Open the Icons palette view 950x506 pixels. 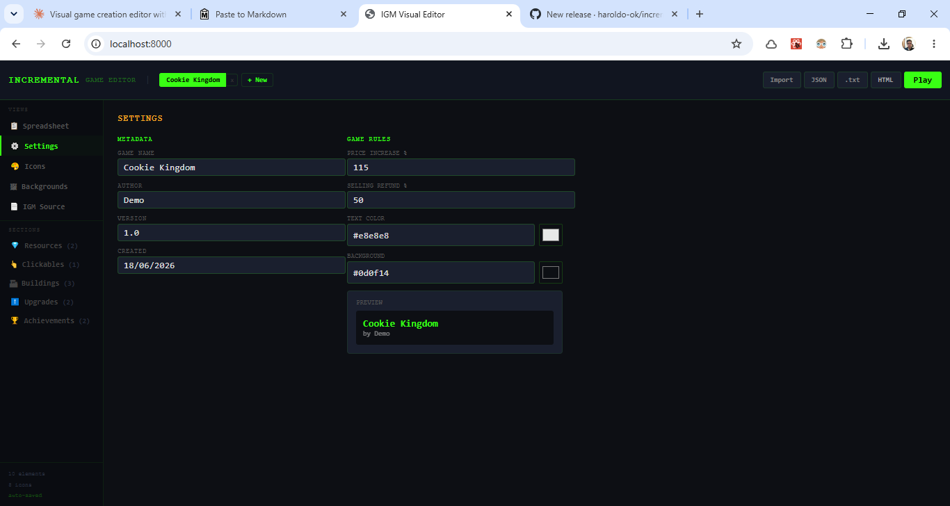[x=51, y=166]
